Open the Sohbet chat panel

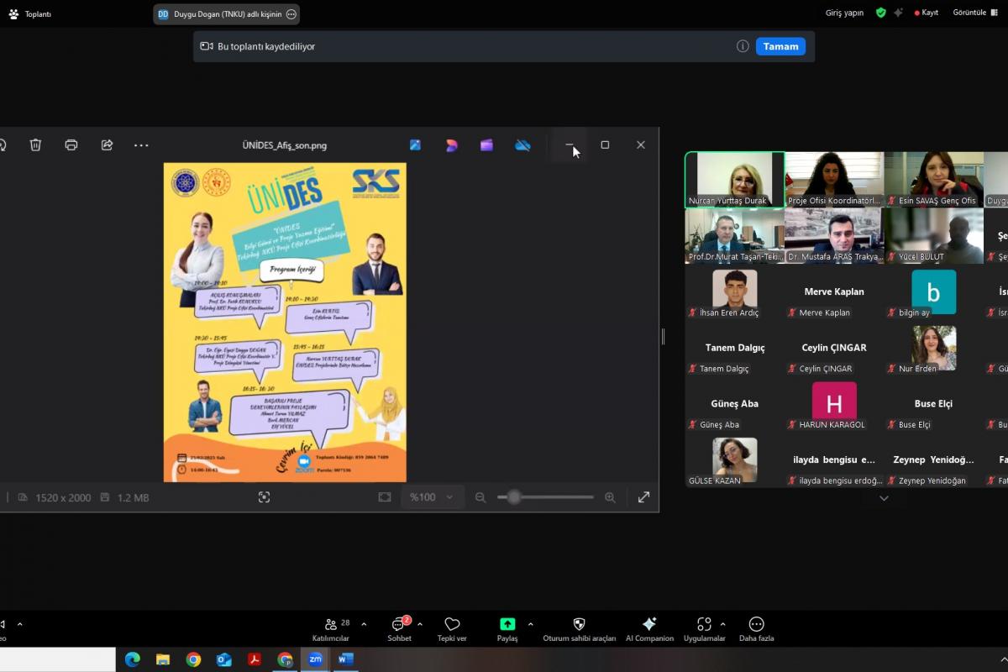pos(399,629)
